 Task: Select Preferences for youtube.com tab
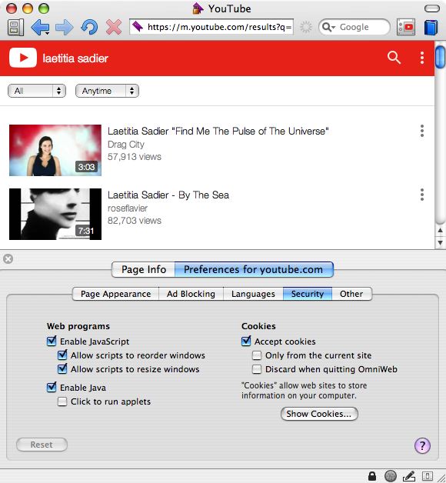point(254,269)
